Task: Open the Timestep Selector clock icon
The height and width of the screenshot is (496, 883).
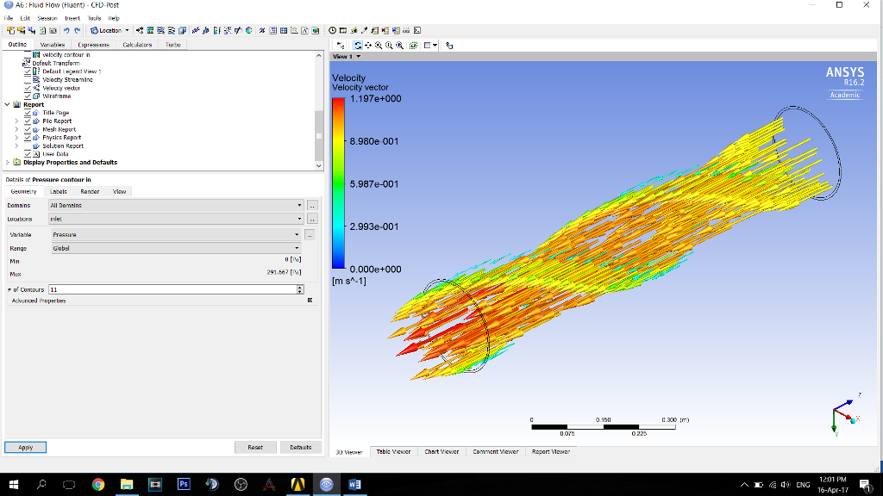Action: click(332, 30)
